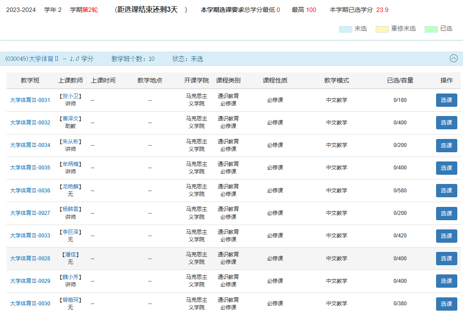Viewport: 463px width, 319px height.
Task: Click 选课 for class 大学体育Ⅱ-0032
Action: point(446,123)
